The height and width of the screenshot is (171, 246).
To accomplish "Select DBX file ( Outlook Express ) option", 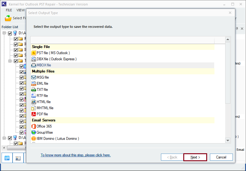I will pos(57,59).
